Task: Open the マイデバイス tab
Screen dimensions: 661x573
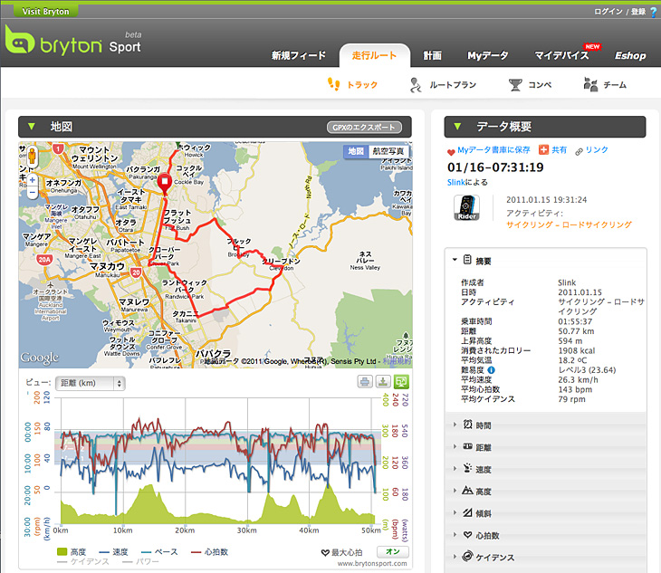Action: (561, 55)
